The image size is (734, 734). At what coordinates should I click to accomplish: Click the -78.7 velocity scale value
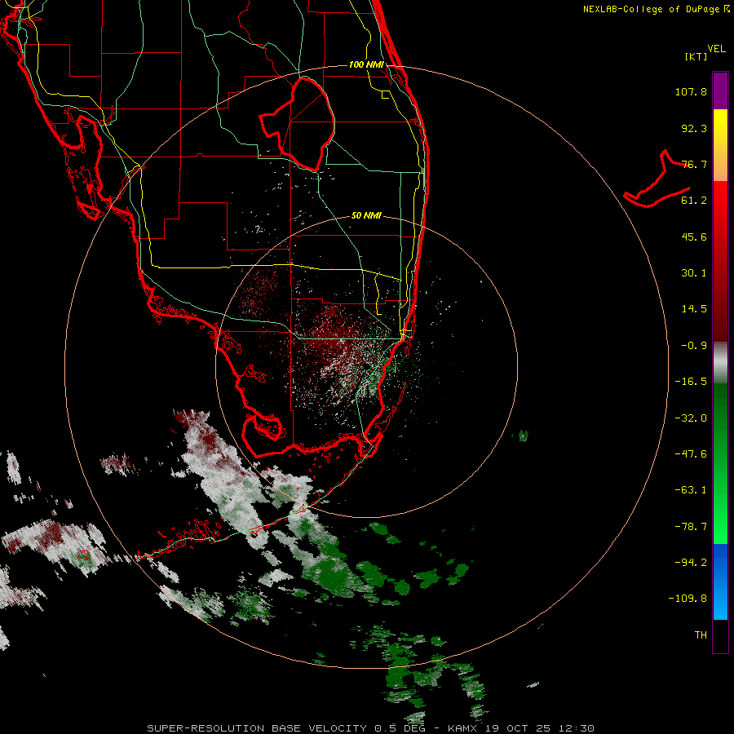pos(691,527)
